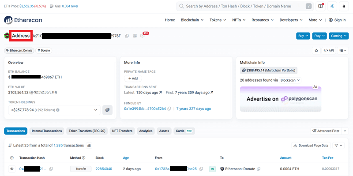Open latest sent transaction 150 days ago
This screenshot has height=176, width=353.
(149, 93)
